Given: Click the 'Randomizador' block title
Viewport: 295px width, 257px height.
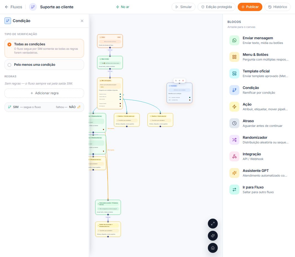Looking at the screenshot, I should (255, 138).
